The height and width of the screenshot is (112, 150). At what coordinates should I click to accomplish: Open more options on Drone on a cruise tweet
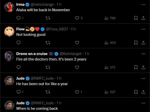[x=143, y=54]
